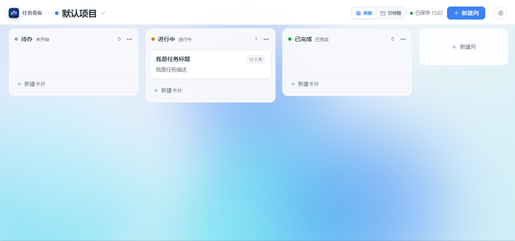Click the 0 天 duration badge on the card
The height and width of the screenshot is (241, 515).
(x=256, y=59)
